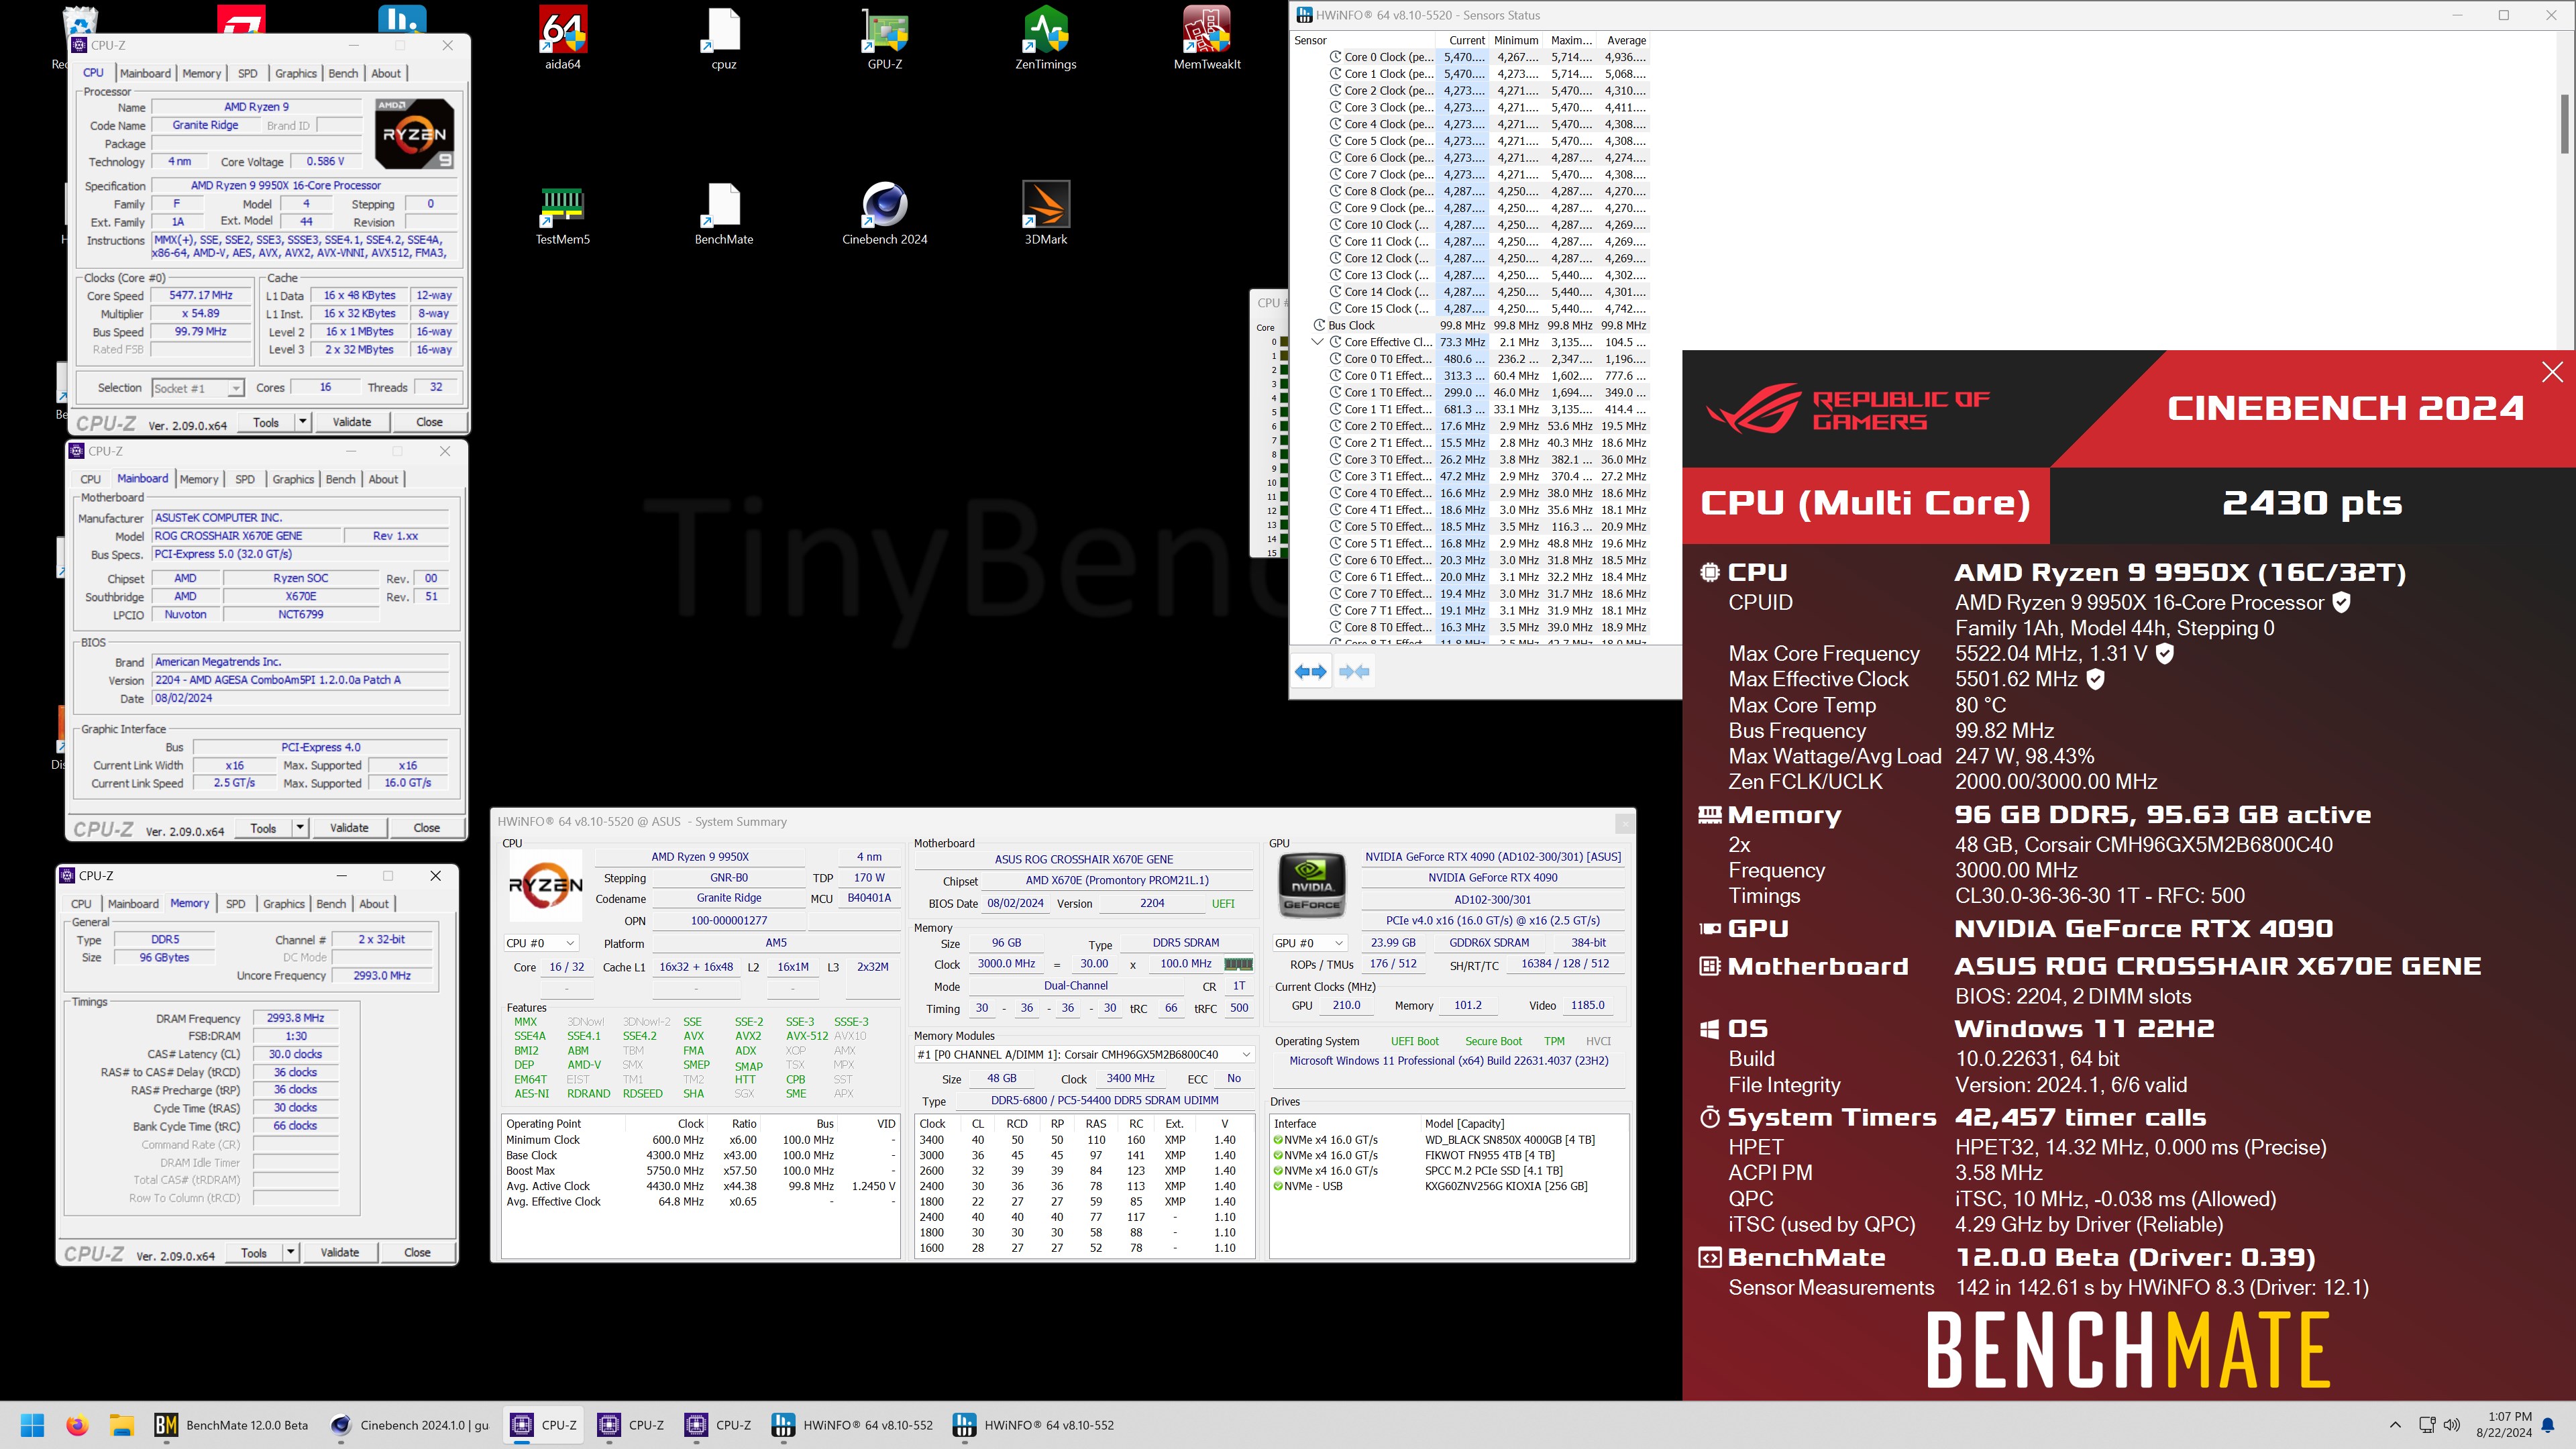The width and height of the screenshot is (2576, 1449).
Task: Click the ROG CROSSHAIR X670E GENE model field
Action: click(x=246, y=536)
